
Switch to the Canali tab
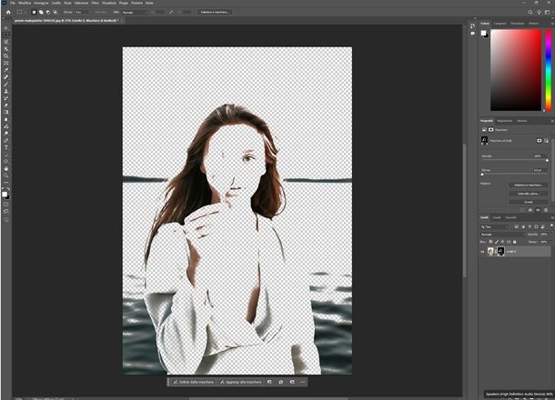click(x=497, y=217)
